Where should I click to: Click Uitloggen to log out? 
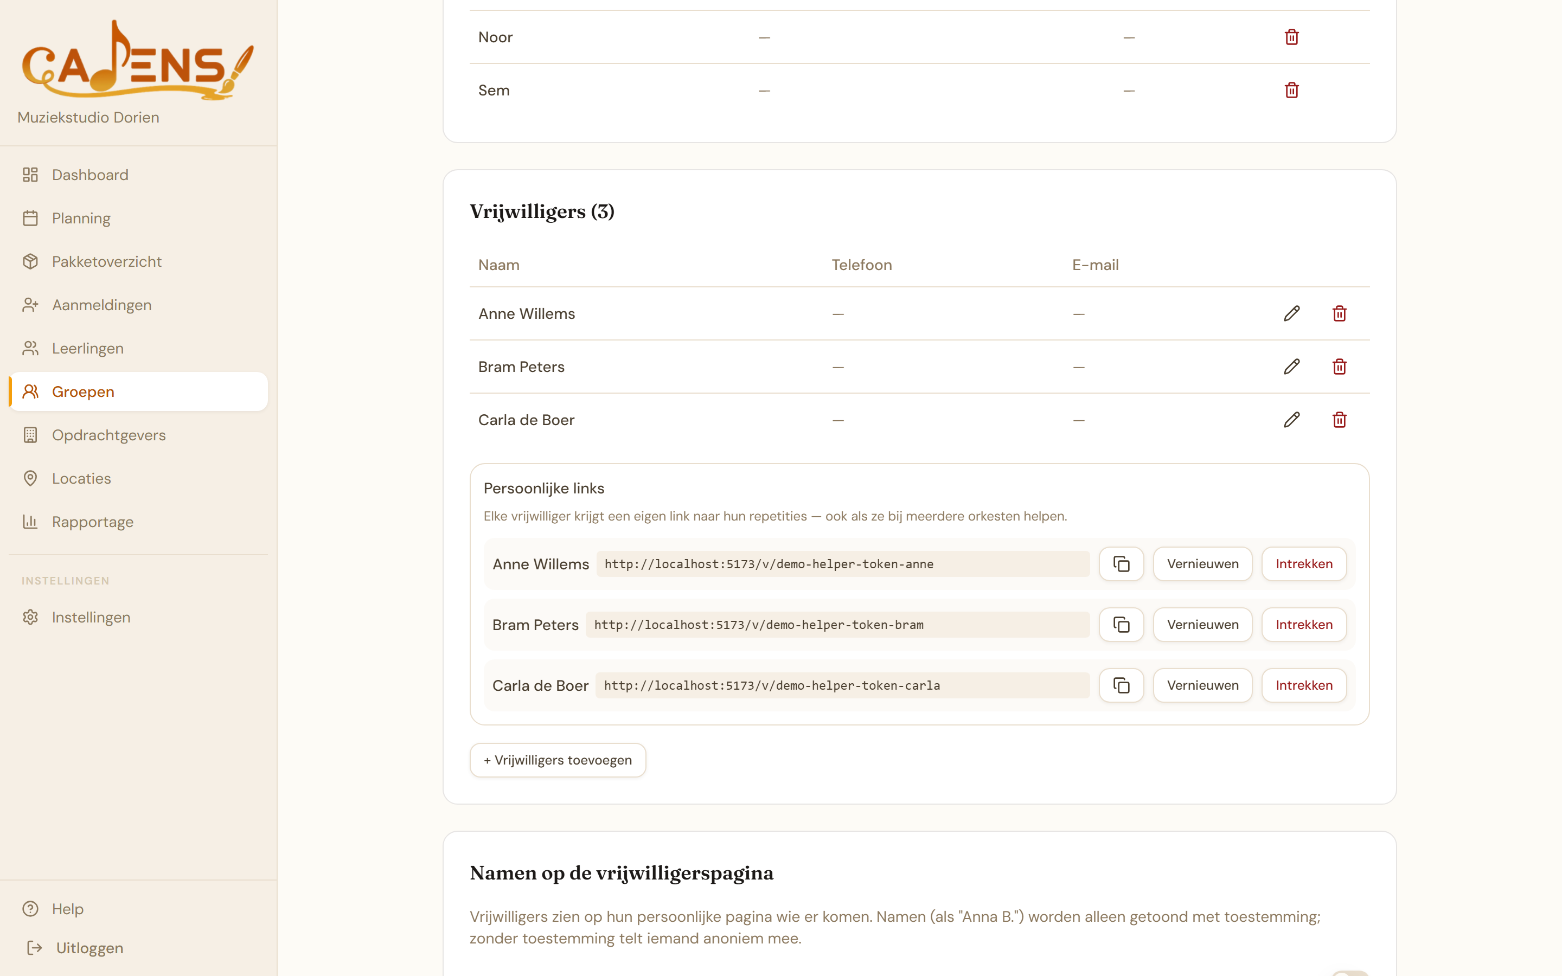click(x=139, y=948)
